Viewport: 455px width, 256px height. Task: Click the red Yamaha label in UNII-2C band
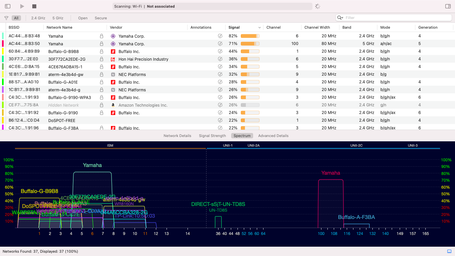(x=331, y=173)
